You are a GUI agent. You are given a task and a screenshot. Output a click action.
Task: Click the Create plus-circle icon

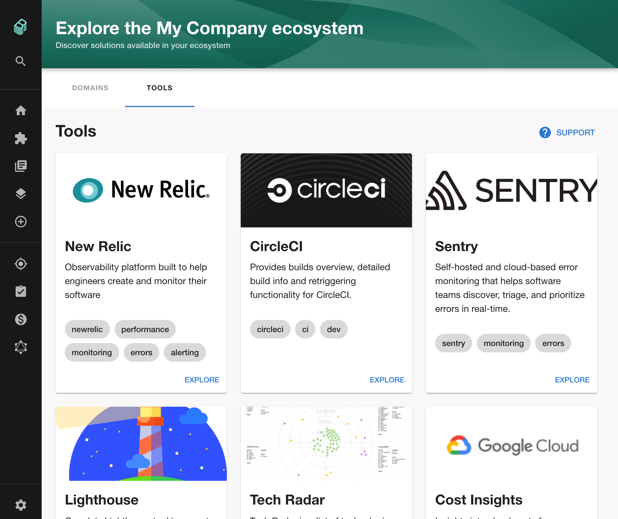(x=21, y=222)
